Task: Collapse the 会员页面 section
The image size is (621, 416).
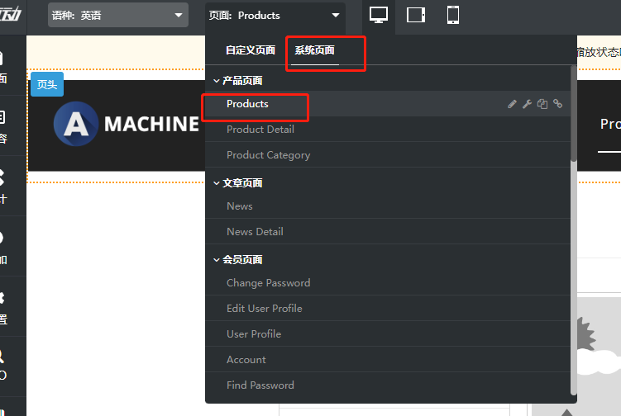Action: pyautogui.click(x=217, y=260)
